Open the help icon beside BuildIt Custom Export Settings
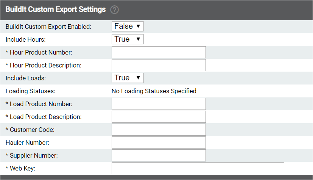The width and height of the screenshot is (313, 180). click(x=114, y=9)
